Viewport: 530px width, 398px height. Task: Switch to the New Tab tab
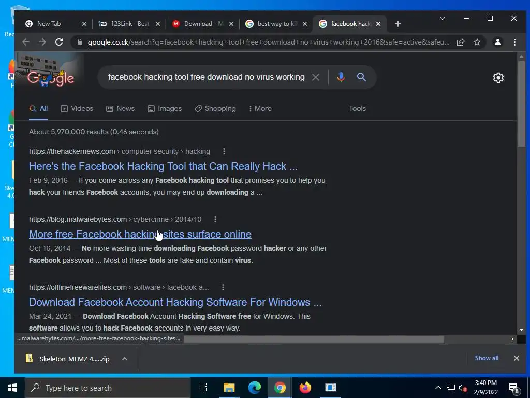pos(49,24)
